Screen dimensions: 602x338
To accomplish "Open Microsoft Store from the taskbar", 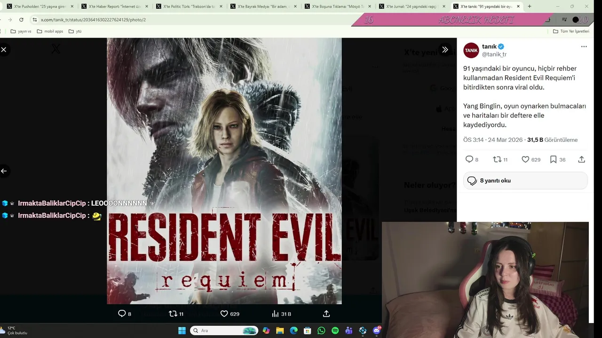I will point(307,330).
